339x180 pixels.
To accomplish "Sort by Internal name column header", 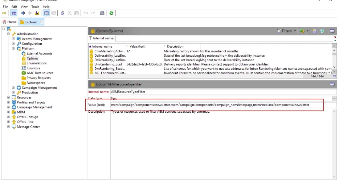I will tap(107, 46).
